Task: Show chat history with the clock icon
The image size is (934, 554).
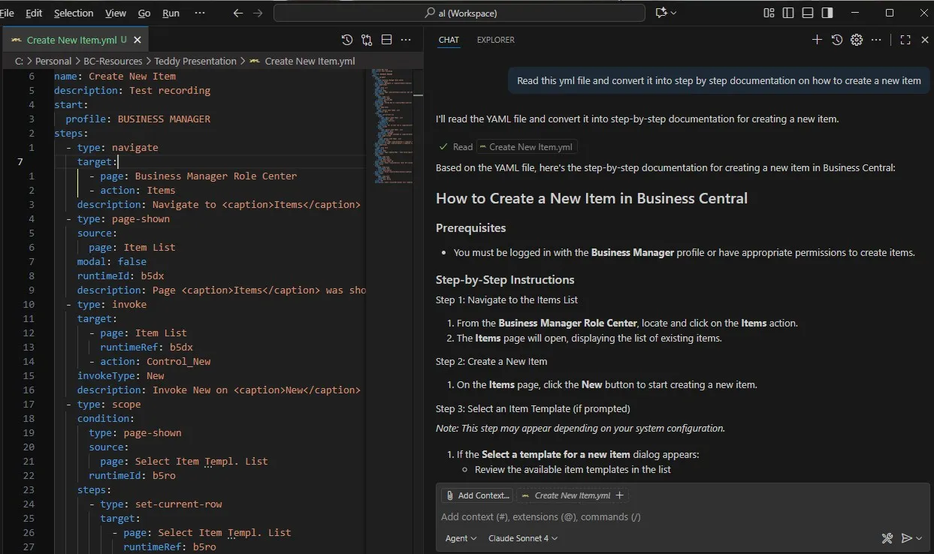Action: tap(836, 40)
